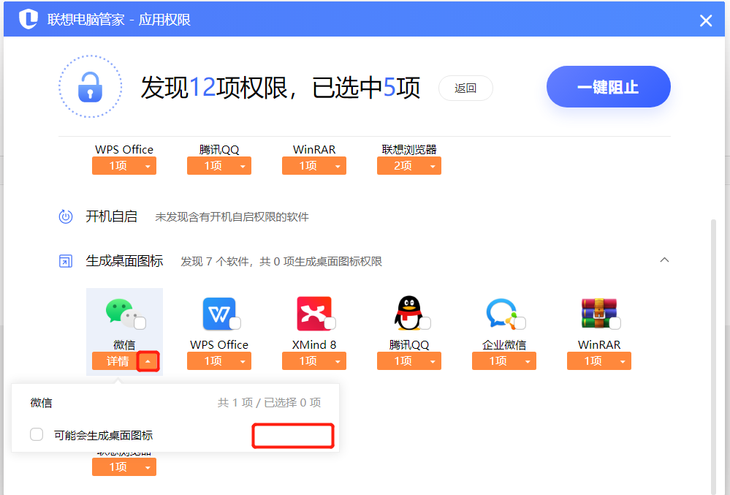Click the vertical scrollbar of the permission list
730x495 pixels.
tap(713, 356)
